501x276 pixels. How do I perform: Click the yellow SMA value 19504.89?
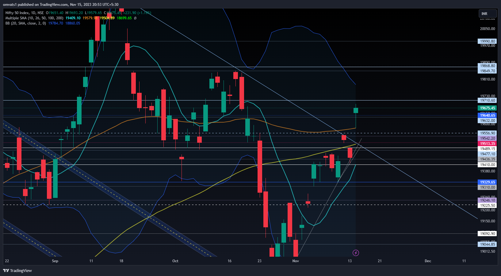point(107,18)
